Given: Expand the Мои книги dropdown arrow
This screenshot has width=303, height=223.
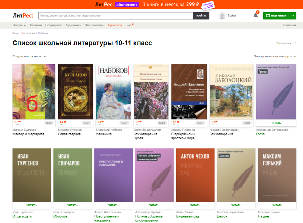Looking at the screenshot, I should click(x=293, y=15).
